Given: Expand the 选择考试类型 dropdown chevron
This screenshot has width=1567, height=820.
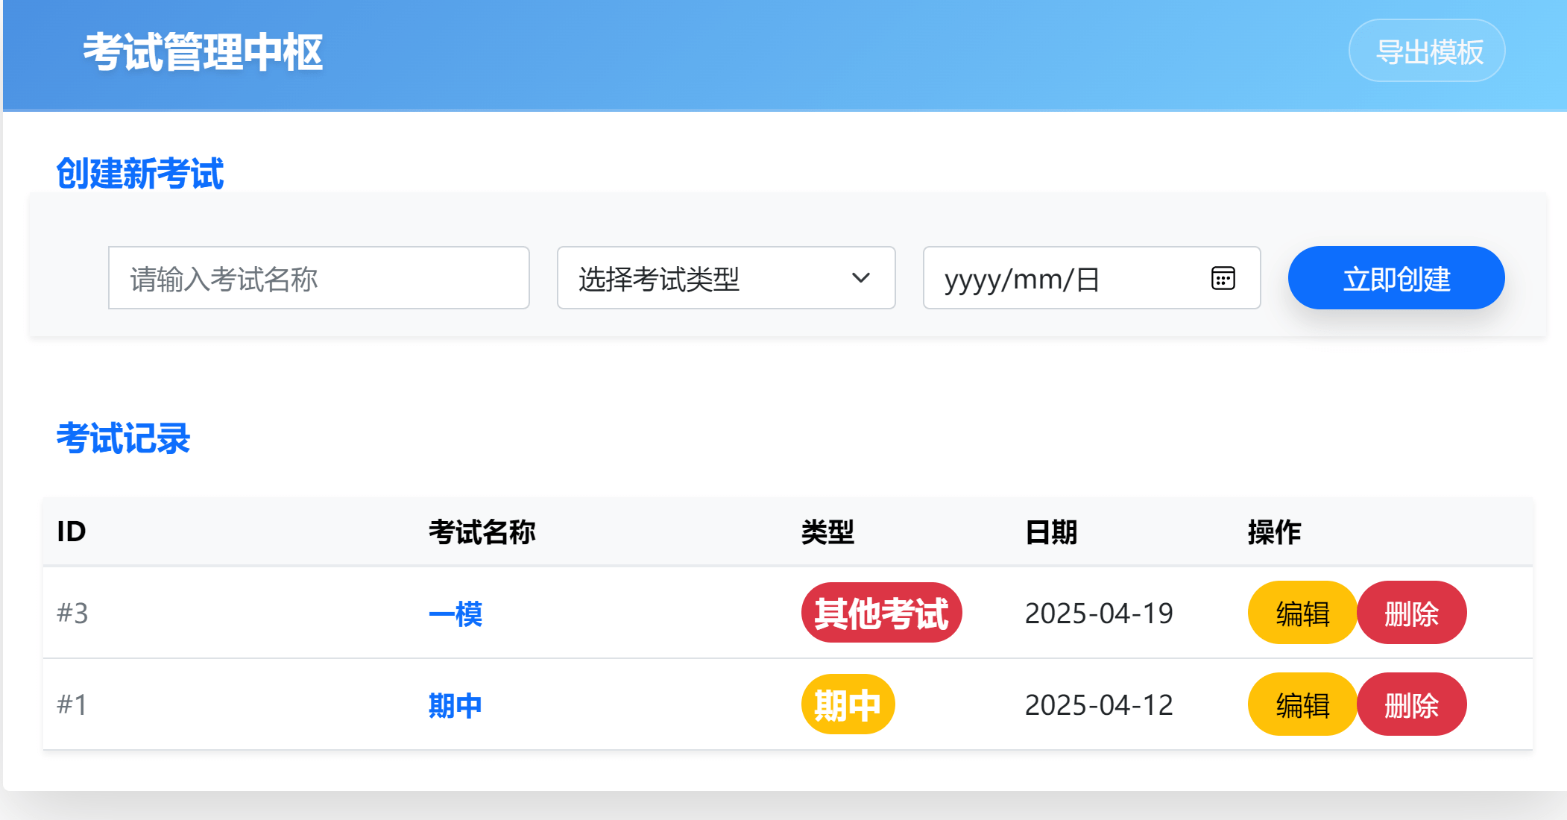Looking at the screenshot, I should tap(860, 278).
